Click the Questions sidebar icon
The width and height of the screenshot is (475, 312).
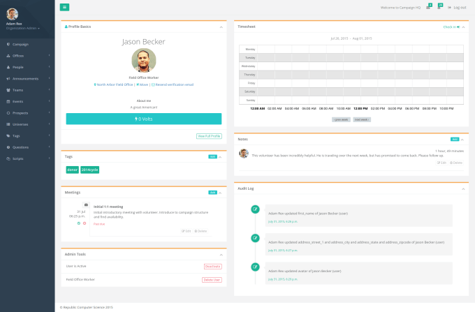(8, 147)
